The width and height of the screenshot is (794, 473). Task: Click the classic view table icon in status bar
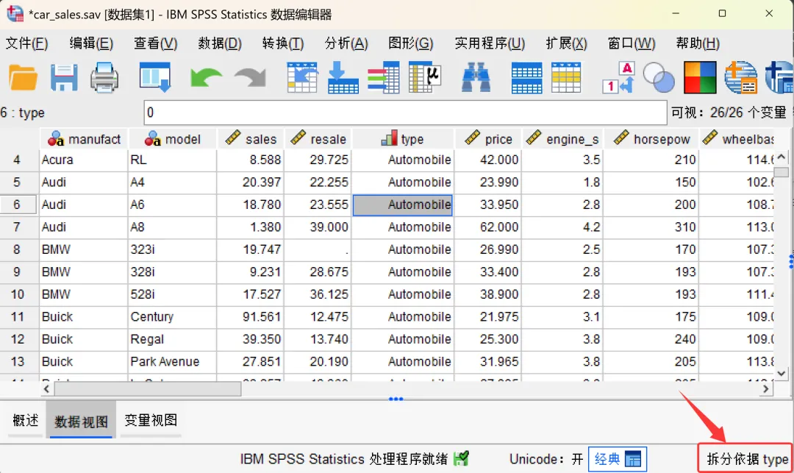pyautogui.click(x=633, y=459)
